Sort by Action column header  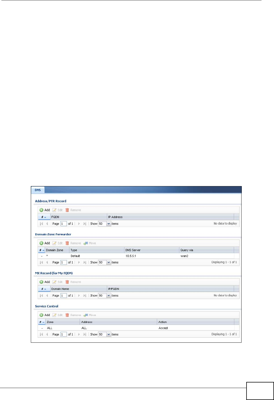point(195,322)
